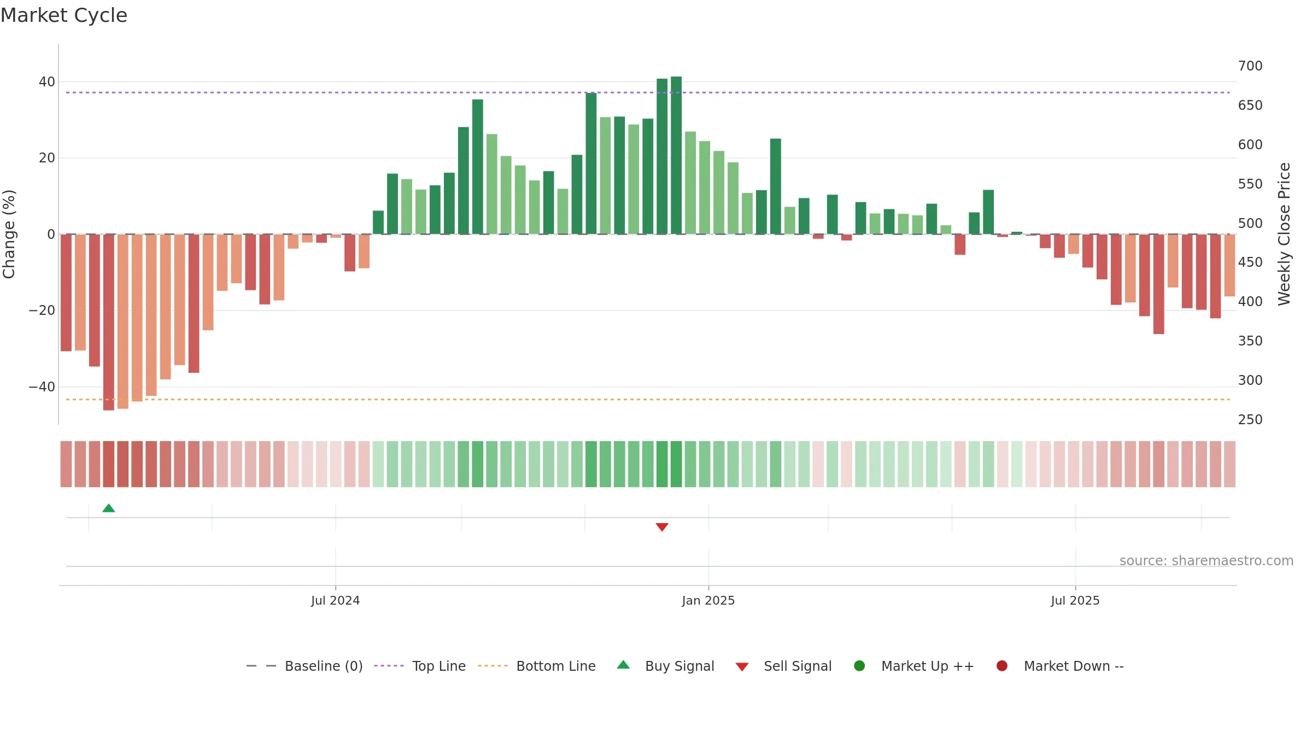The image size is (1312, 738).
Task: Click the green buy signal triangle marker on chart
Action: pos(109,508)
